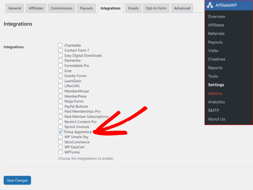This screenshot has height=190, width=253.
Task: Open the SMTP menu entry
Action: [x=213, y=111]
